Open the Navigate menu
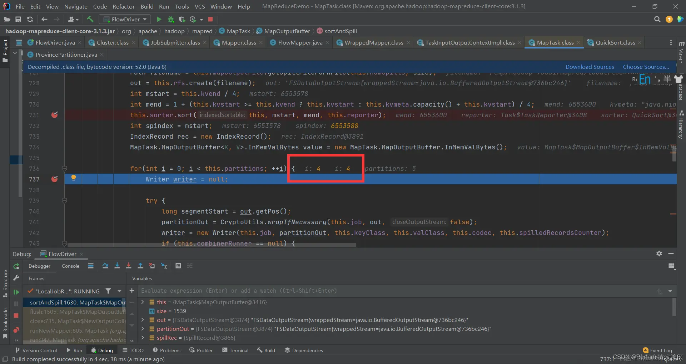This screenshot has width=686, height=364. click(x=76, y=6)
